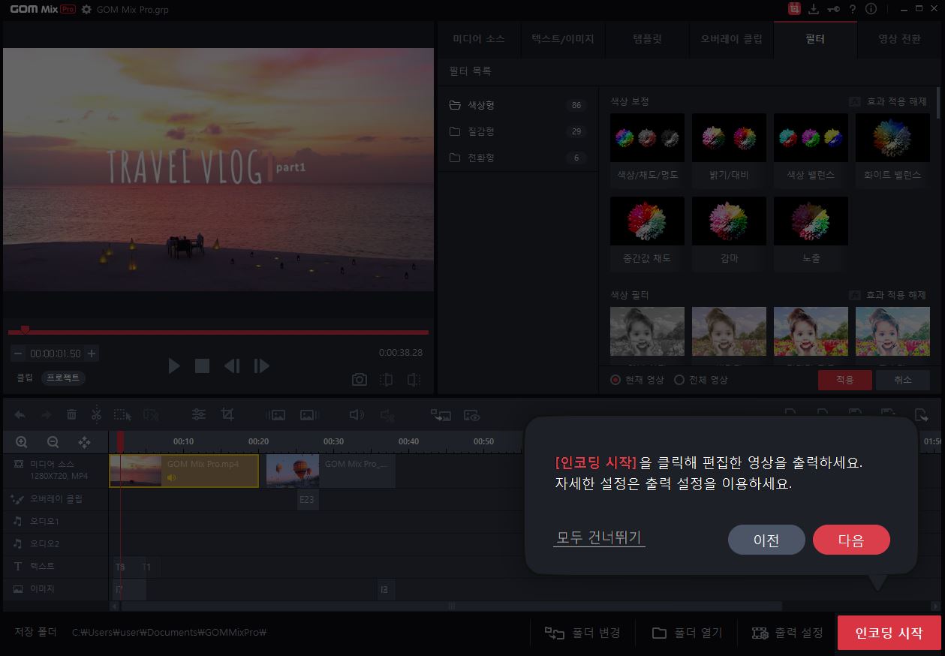Click the red 적용 apply button

(x=845, y=380)
